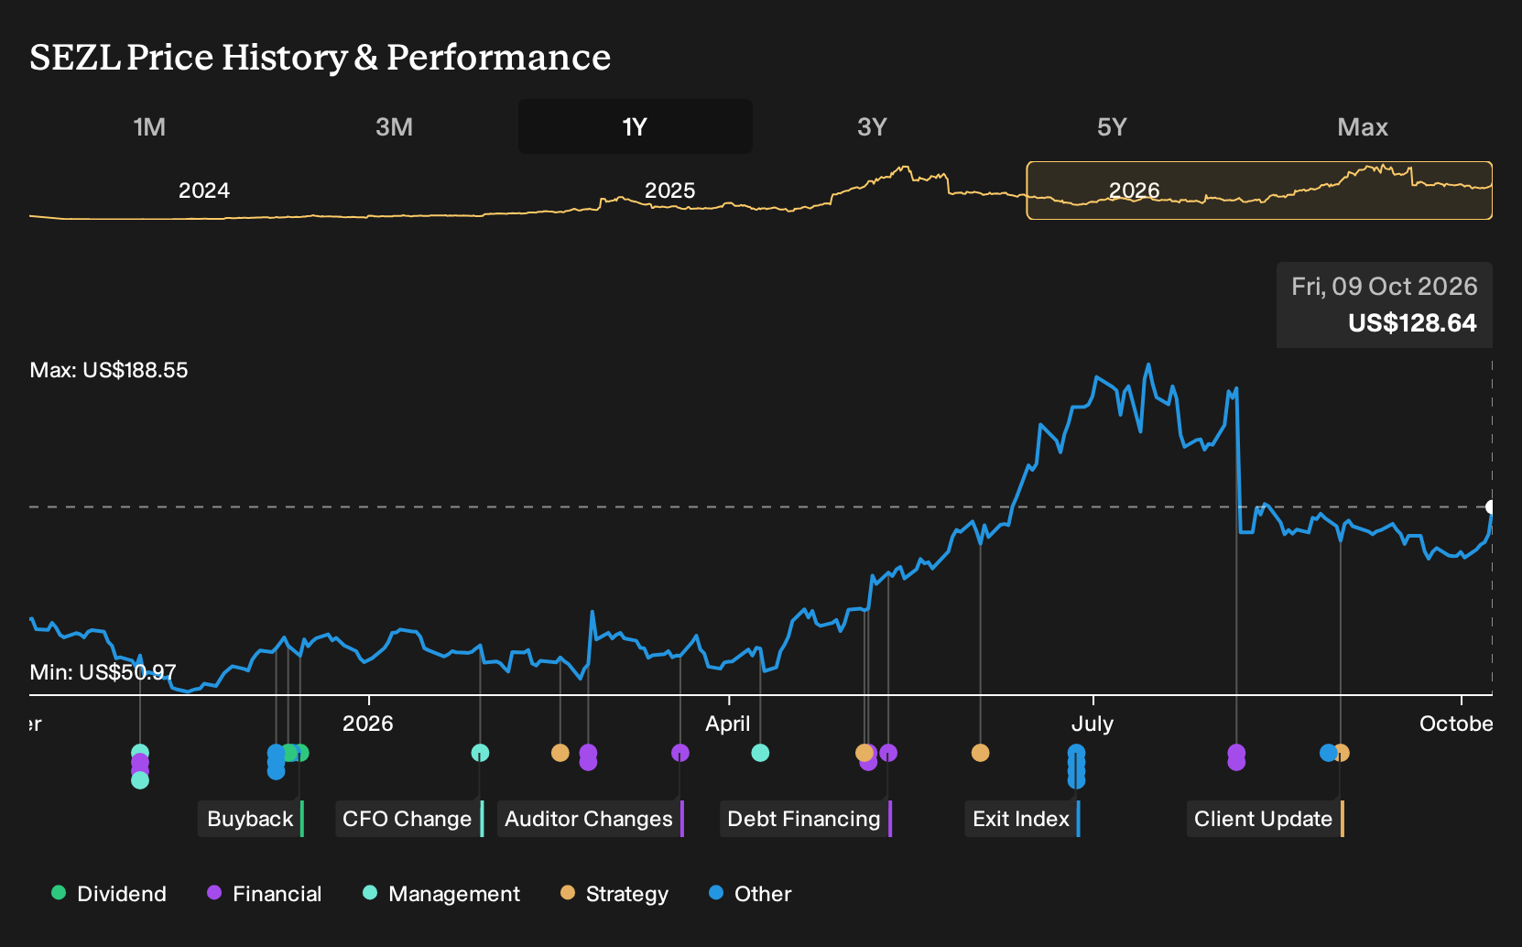
Task: Select the 1M time range tab
Action: [x=149, y=126]
